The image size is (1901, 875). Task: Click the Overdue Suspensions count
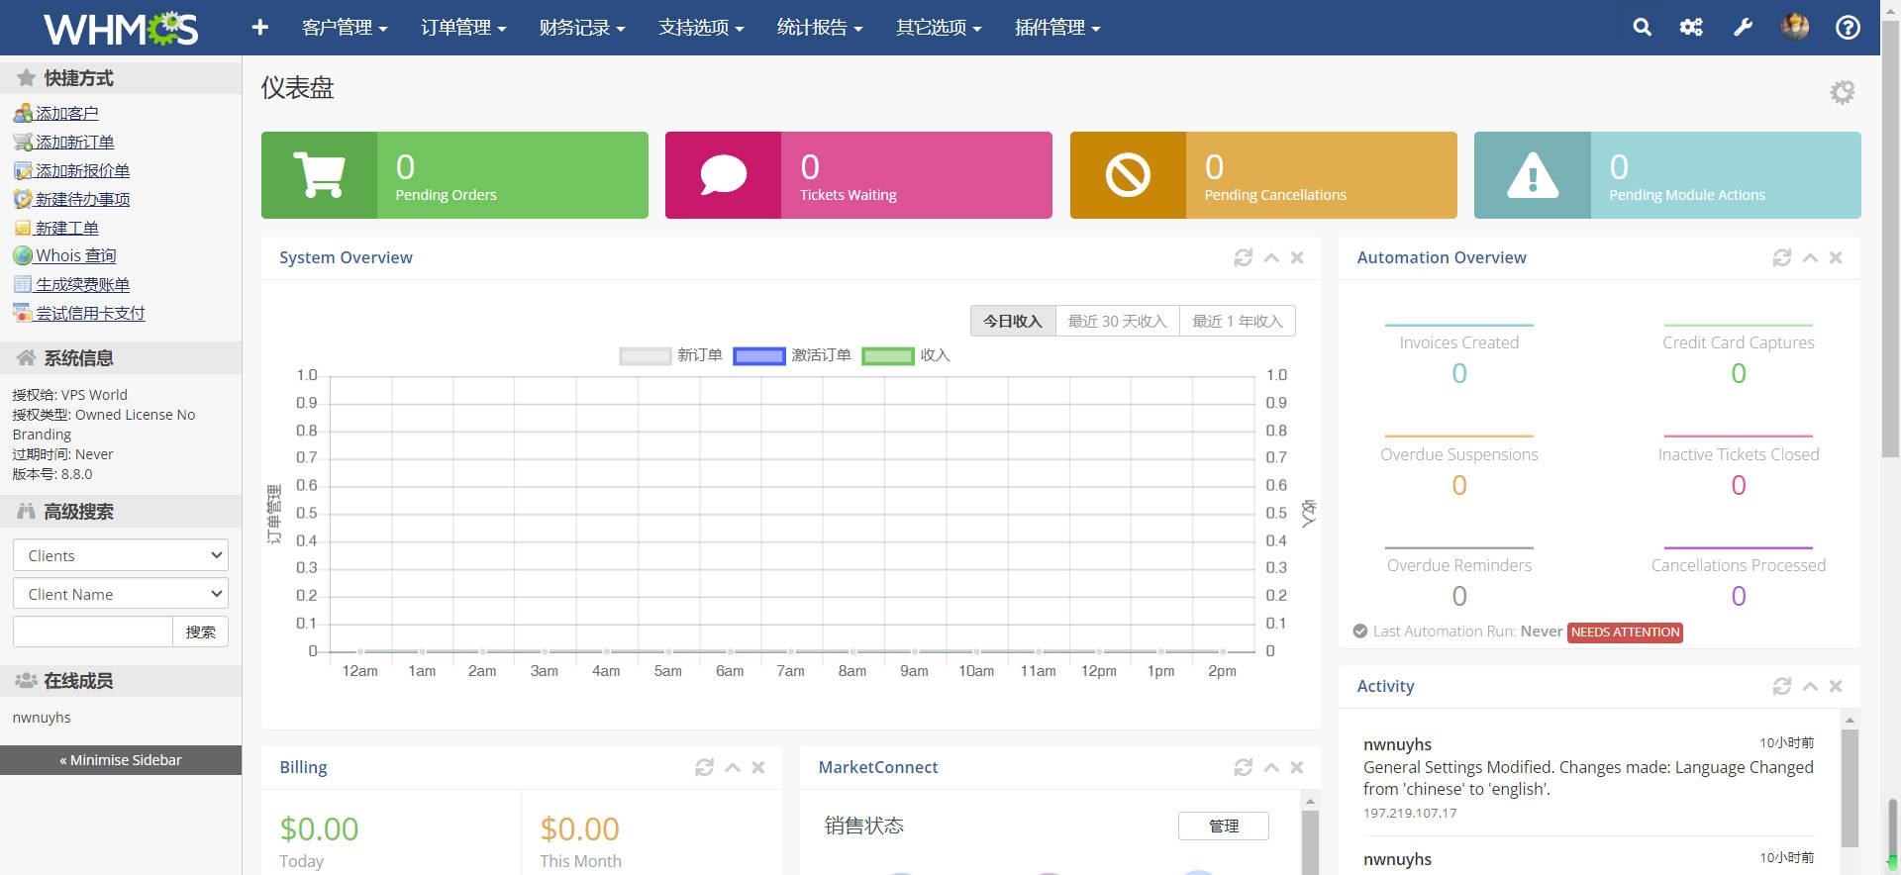[x=1459, y=485]
